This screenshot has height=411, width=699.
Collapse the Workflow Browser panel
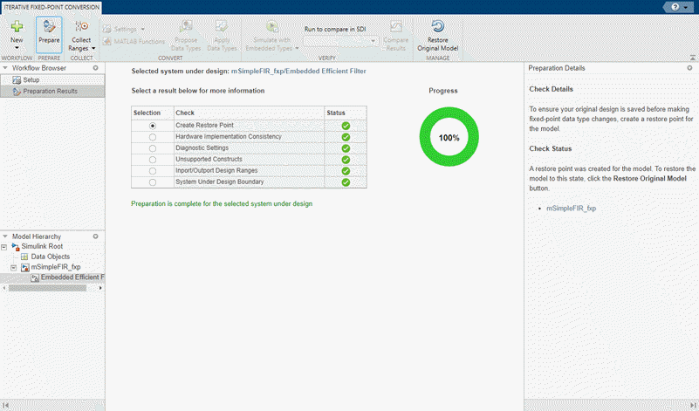[5, 68]
